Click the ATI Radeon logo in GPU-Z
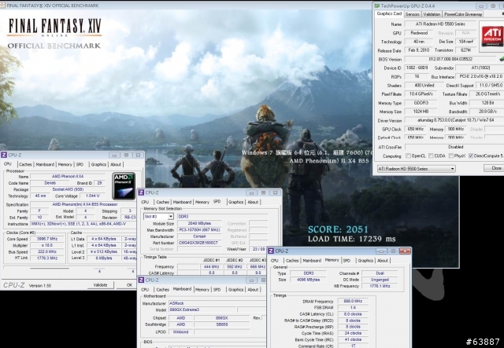This screenshot has width=504, height=348. [491, 36]
